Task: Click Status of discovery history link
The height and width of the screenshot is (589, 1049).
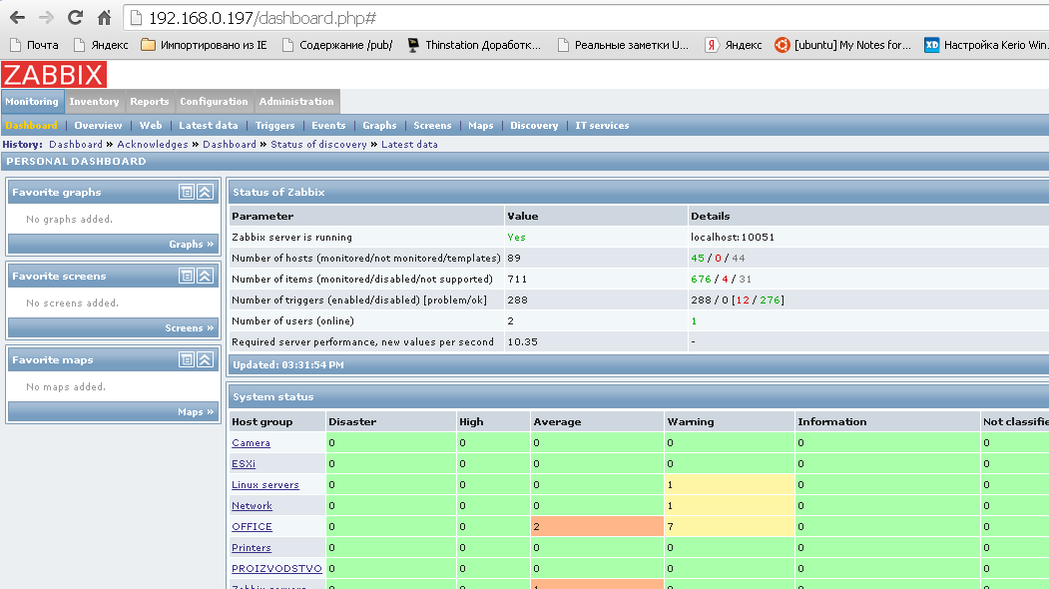Action: (x=318, y=144)
